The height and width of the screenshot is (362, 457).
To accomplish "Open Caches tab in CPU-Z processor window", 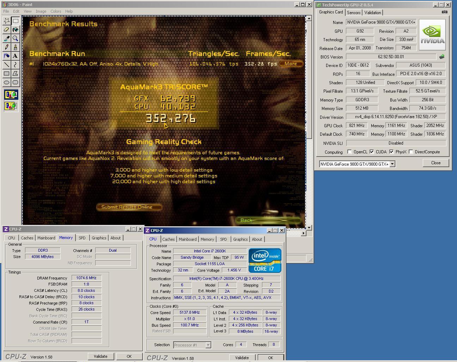I will pos(169,239).
